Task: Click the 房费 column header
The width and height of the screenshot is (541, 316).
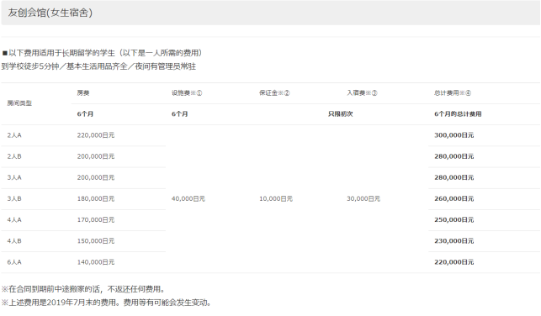Action: (83, 92)
